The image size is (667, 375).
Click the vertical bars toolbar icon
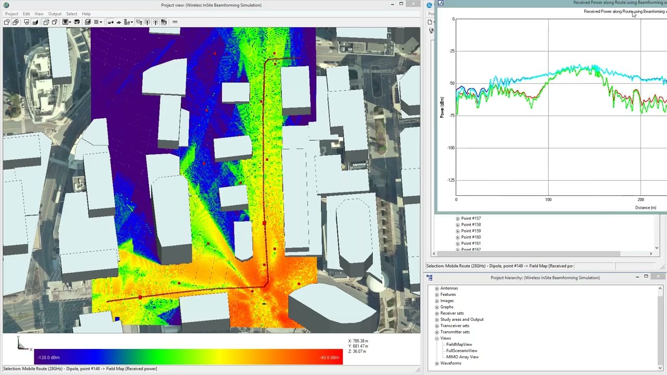click(96, 22)
